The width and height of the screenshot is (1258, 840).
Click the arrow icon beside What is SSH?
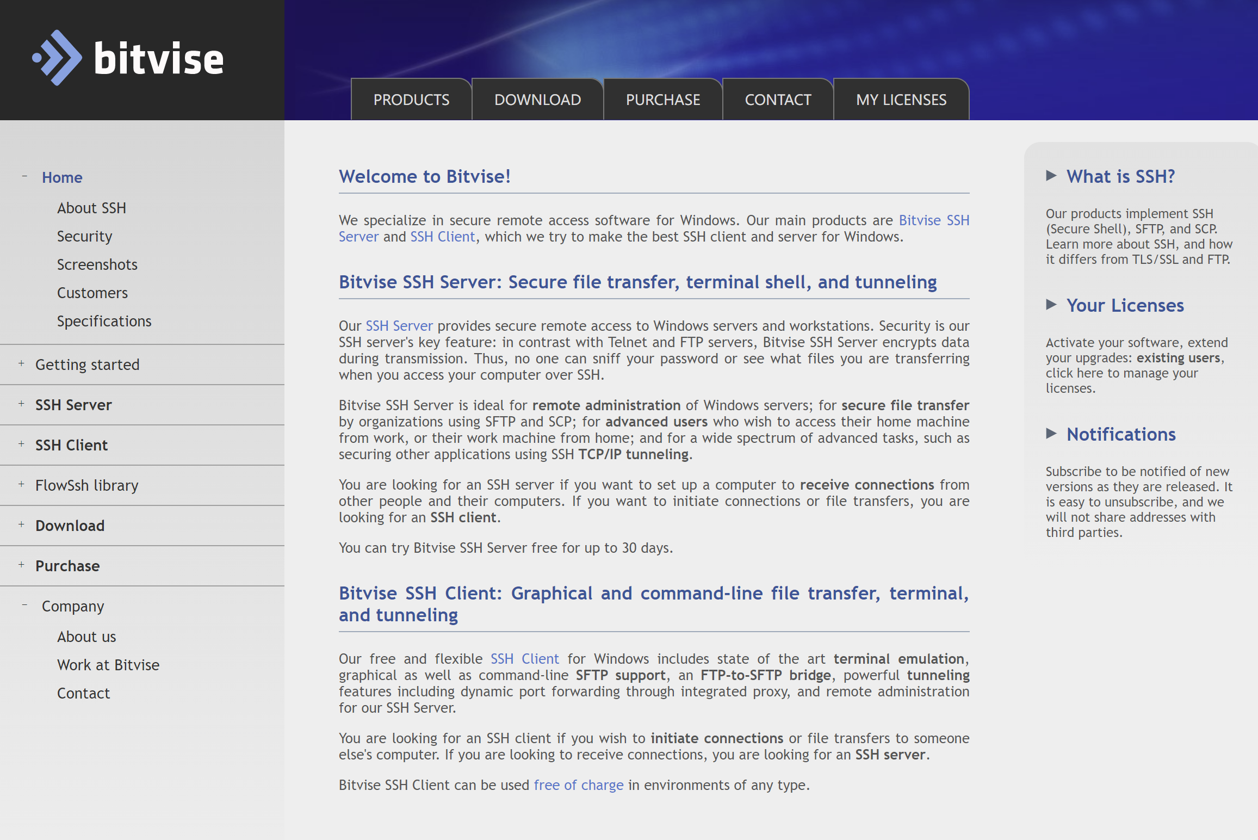[x=1051, y=176]
